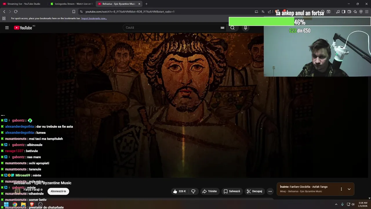Click '€23 din €50' goal text
The width and height of the screenshot is (371, 209).
click(300, 30)
